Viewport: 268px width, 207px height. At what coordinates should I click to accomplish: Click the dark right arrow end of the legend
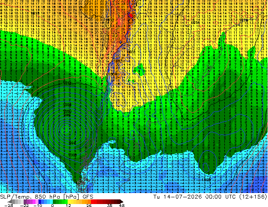point(121,202)
